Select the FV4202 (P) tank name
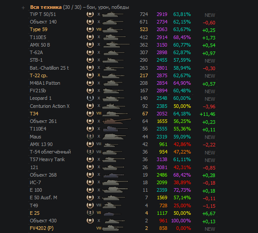The image size is (258, 233). point(41,228)
